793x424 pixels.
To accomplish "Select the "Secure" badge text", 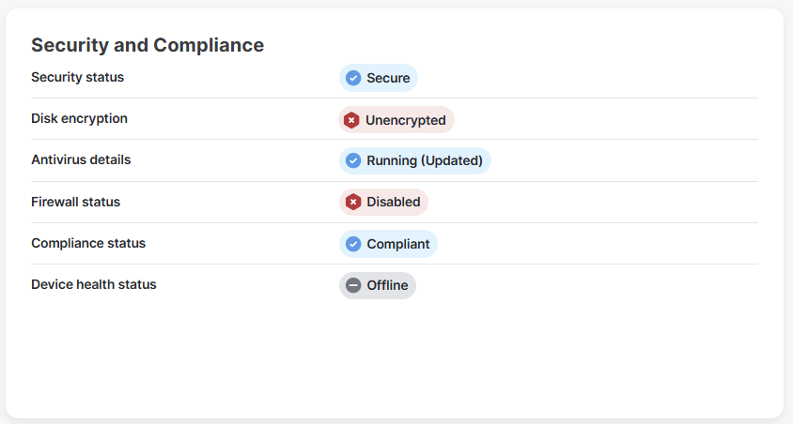I will pos(388,78).
